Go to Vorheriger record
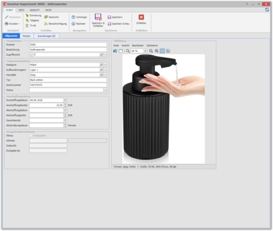The width and height of the screenshot is (273, 231). 79,17
